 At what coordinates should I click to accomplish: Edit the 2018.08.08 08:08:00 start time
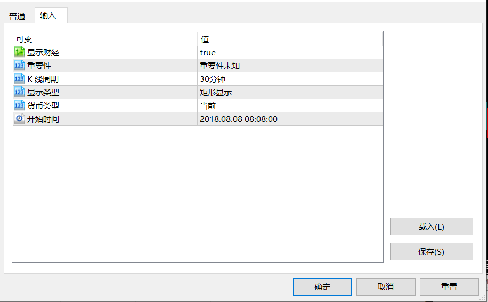click(x=238, y=119)
